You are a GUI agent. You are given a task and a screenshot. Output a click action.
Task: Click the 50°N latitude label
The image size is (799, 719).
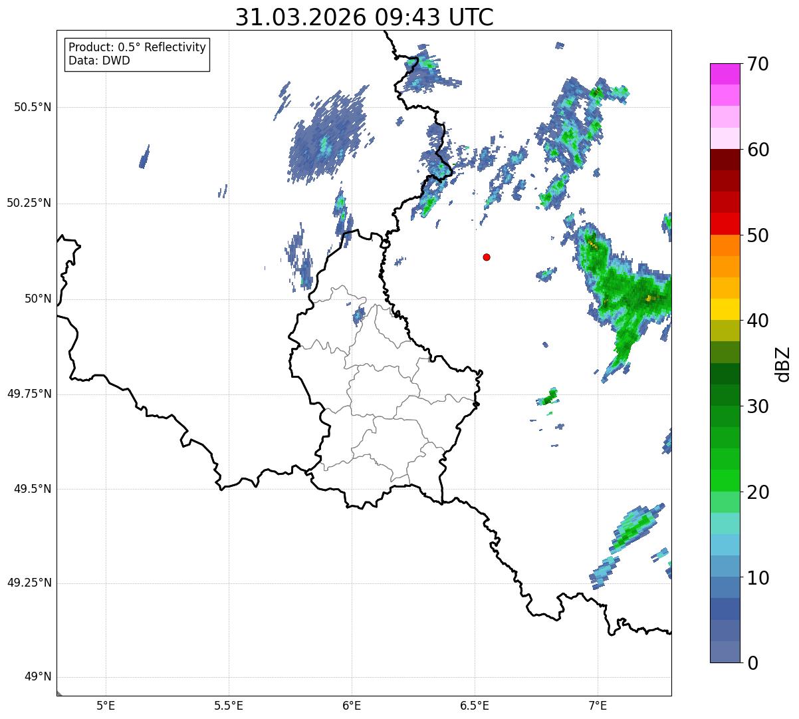coord(38,299)
